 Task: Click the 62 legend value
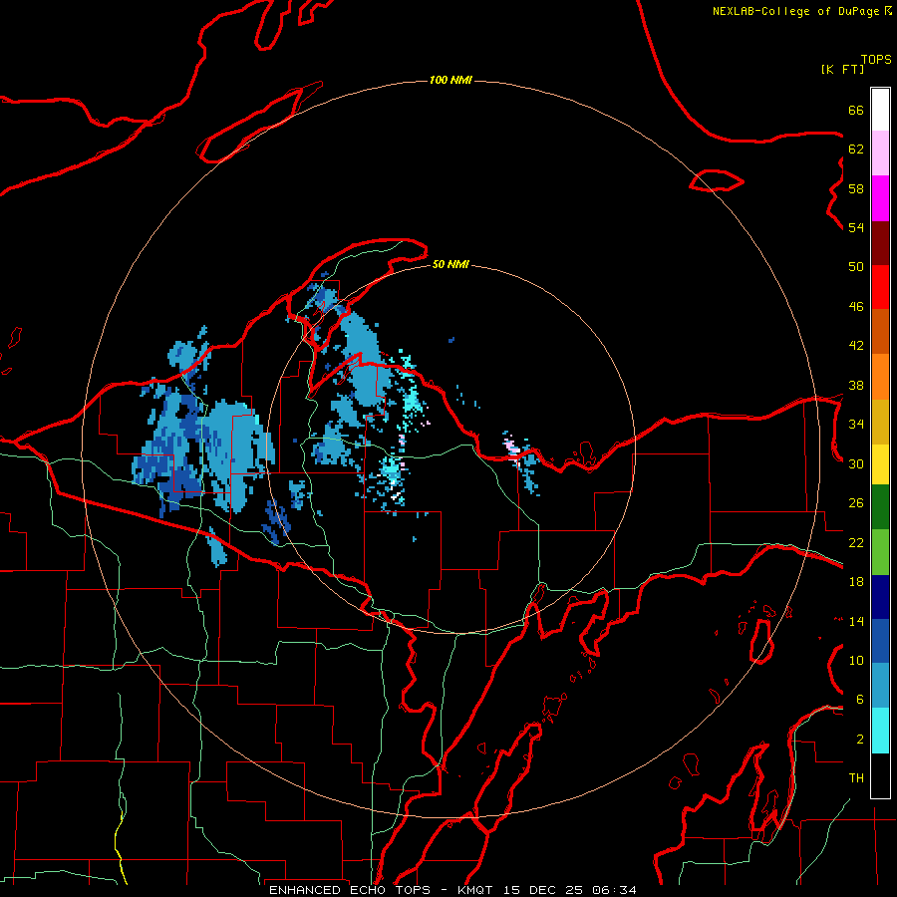(x=856, y=149)
